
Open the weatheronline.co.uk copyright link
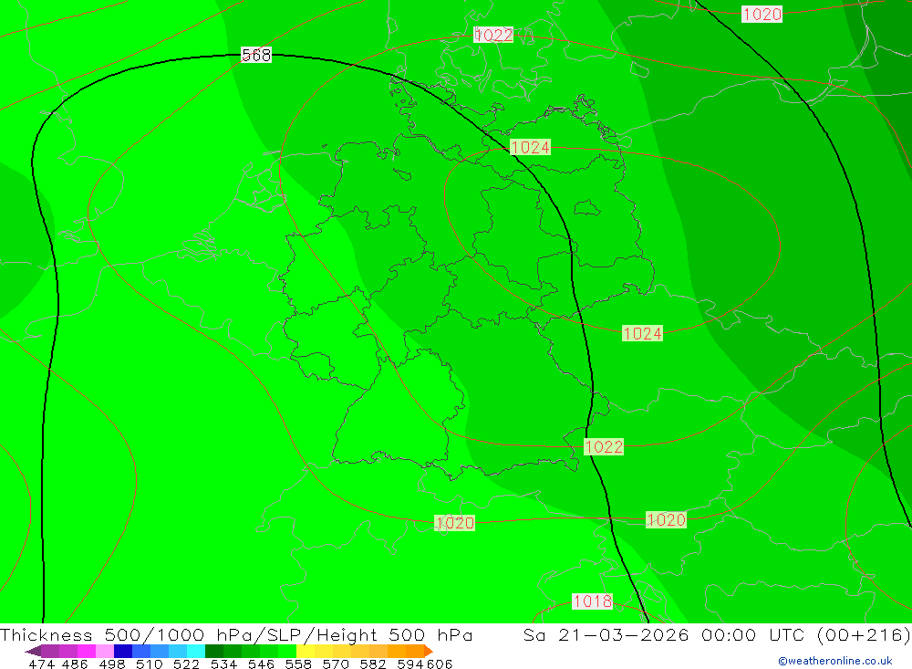[x=834, y=661]
